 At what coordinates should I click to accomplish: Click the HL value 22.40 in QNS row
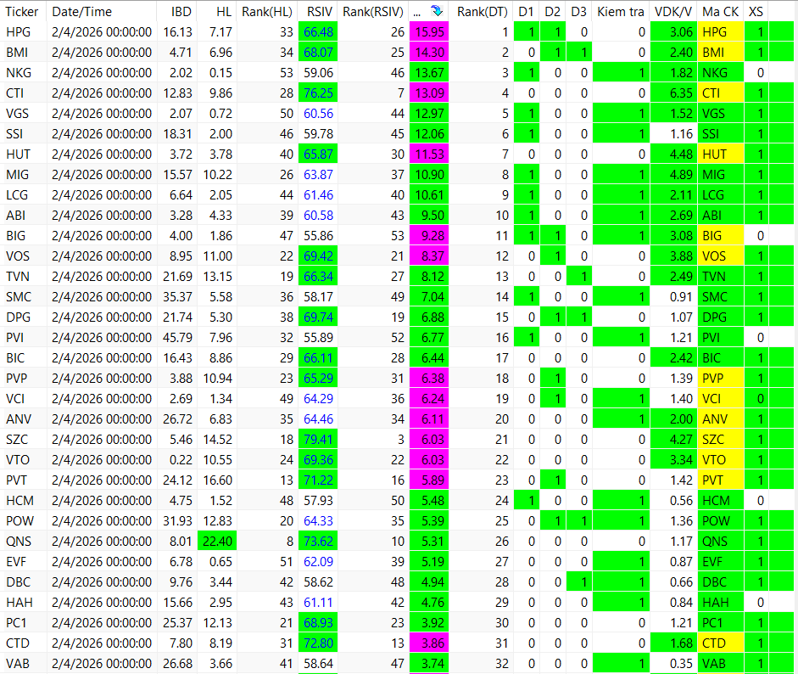(x=217, y=542)
